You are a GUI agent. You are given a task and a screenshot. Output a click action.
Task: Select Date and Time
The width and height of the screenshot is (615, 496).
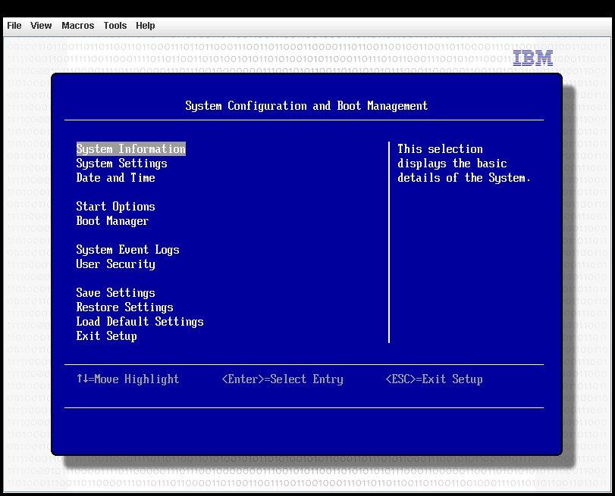point(115,177)
